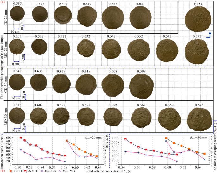Screen dimensions: 217x173
Task: Click 'The orthographic photograph of the test sample' title
Action: tap(2, 67)
